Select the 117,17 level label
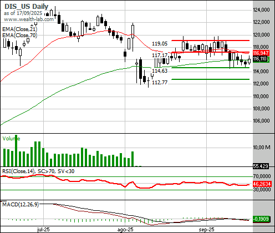 point(160,55)
